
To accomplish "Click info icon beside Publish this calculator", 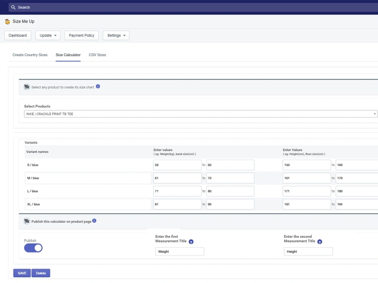I will pyautogui.click(x=94, y=221).
